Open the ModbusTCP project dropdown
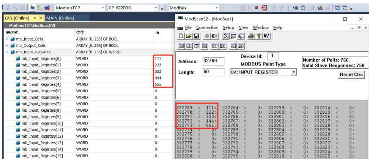Viewport: 369px width, 159px height. coord(103,8)
